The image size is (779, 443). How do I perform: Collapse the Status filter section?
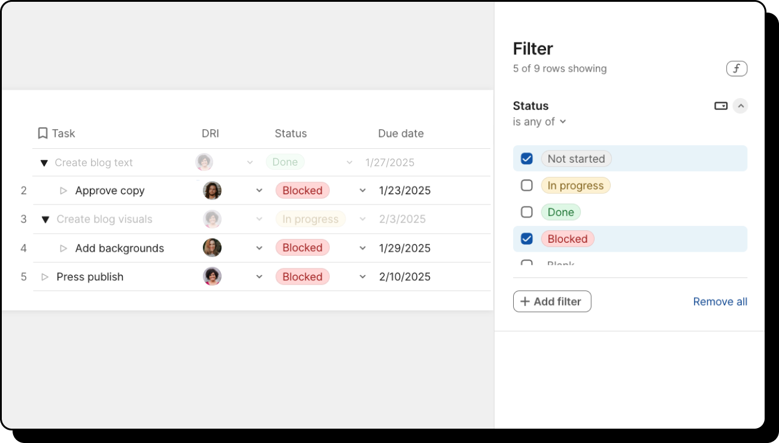click(x=741, y=106)
